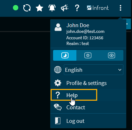Click the Infront logo
Image resolution: width=132 pixels, height=130 pixels.
tap(98, 8)
